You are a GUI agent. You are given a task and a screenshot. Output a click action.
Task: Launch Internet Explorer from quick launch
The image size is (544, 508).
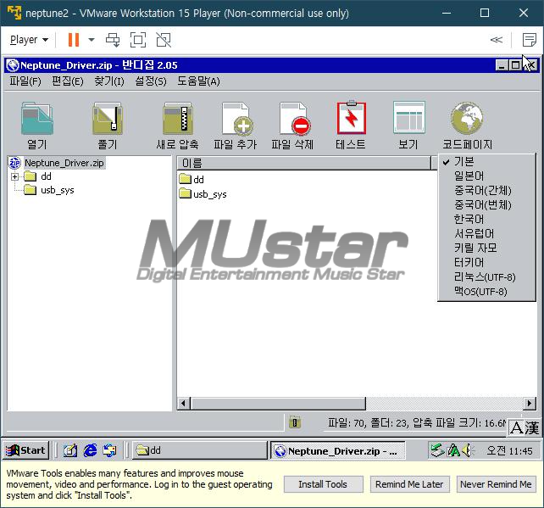90,450
